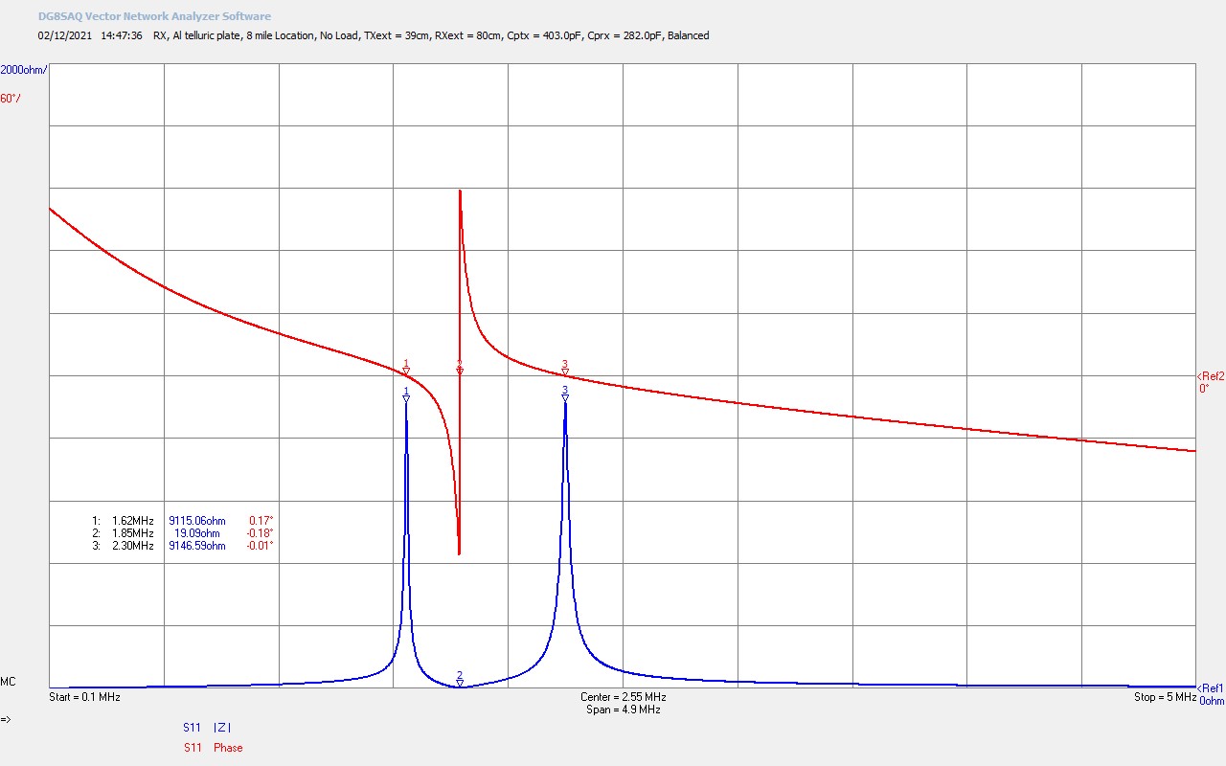This screenshot has width=1226, height=766.
Task: Click the '60°/' phase scale label
Action: [x=11, y=99]
